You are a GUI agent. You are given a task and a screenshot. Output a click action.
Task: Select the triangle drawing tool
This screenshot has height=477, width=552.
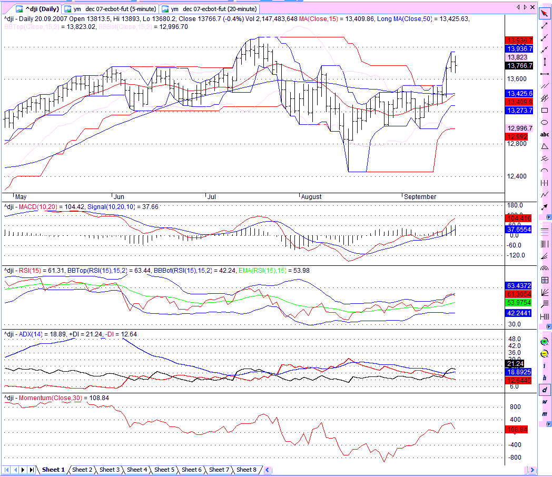(x=545, y=146)
